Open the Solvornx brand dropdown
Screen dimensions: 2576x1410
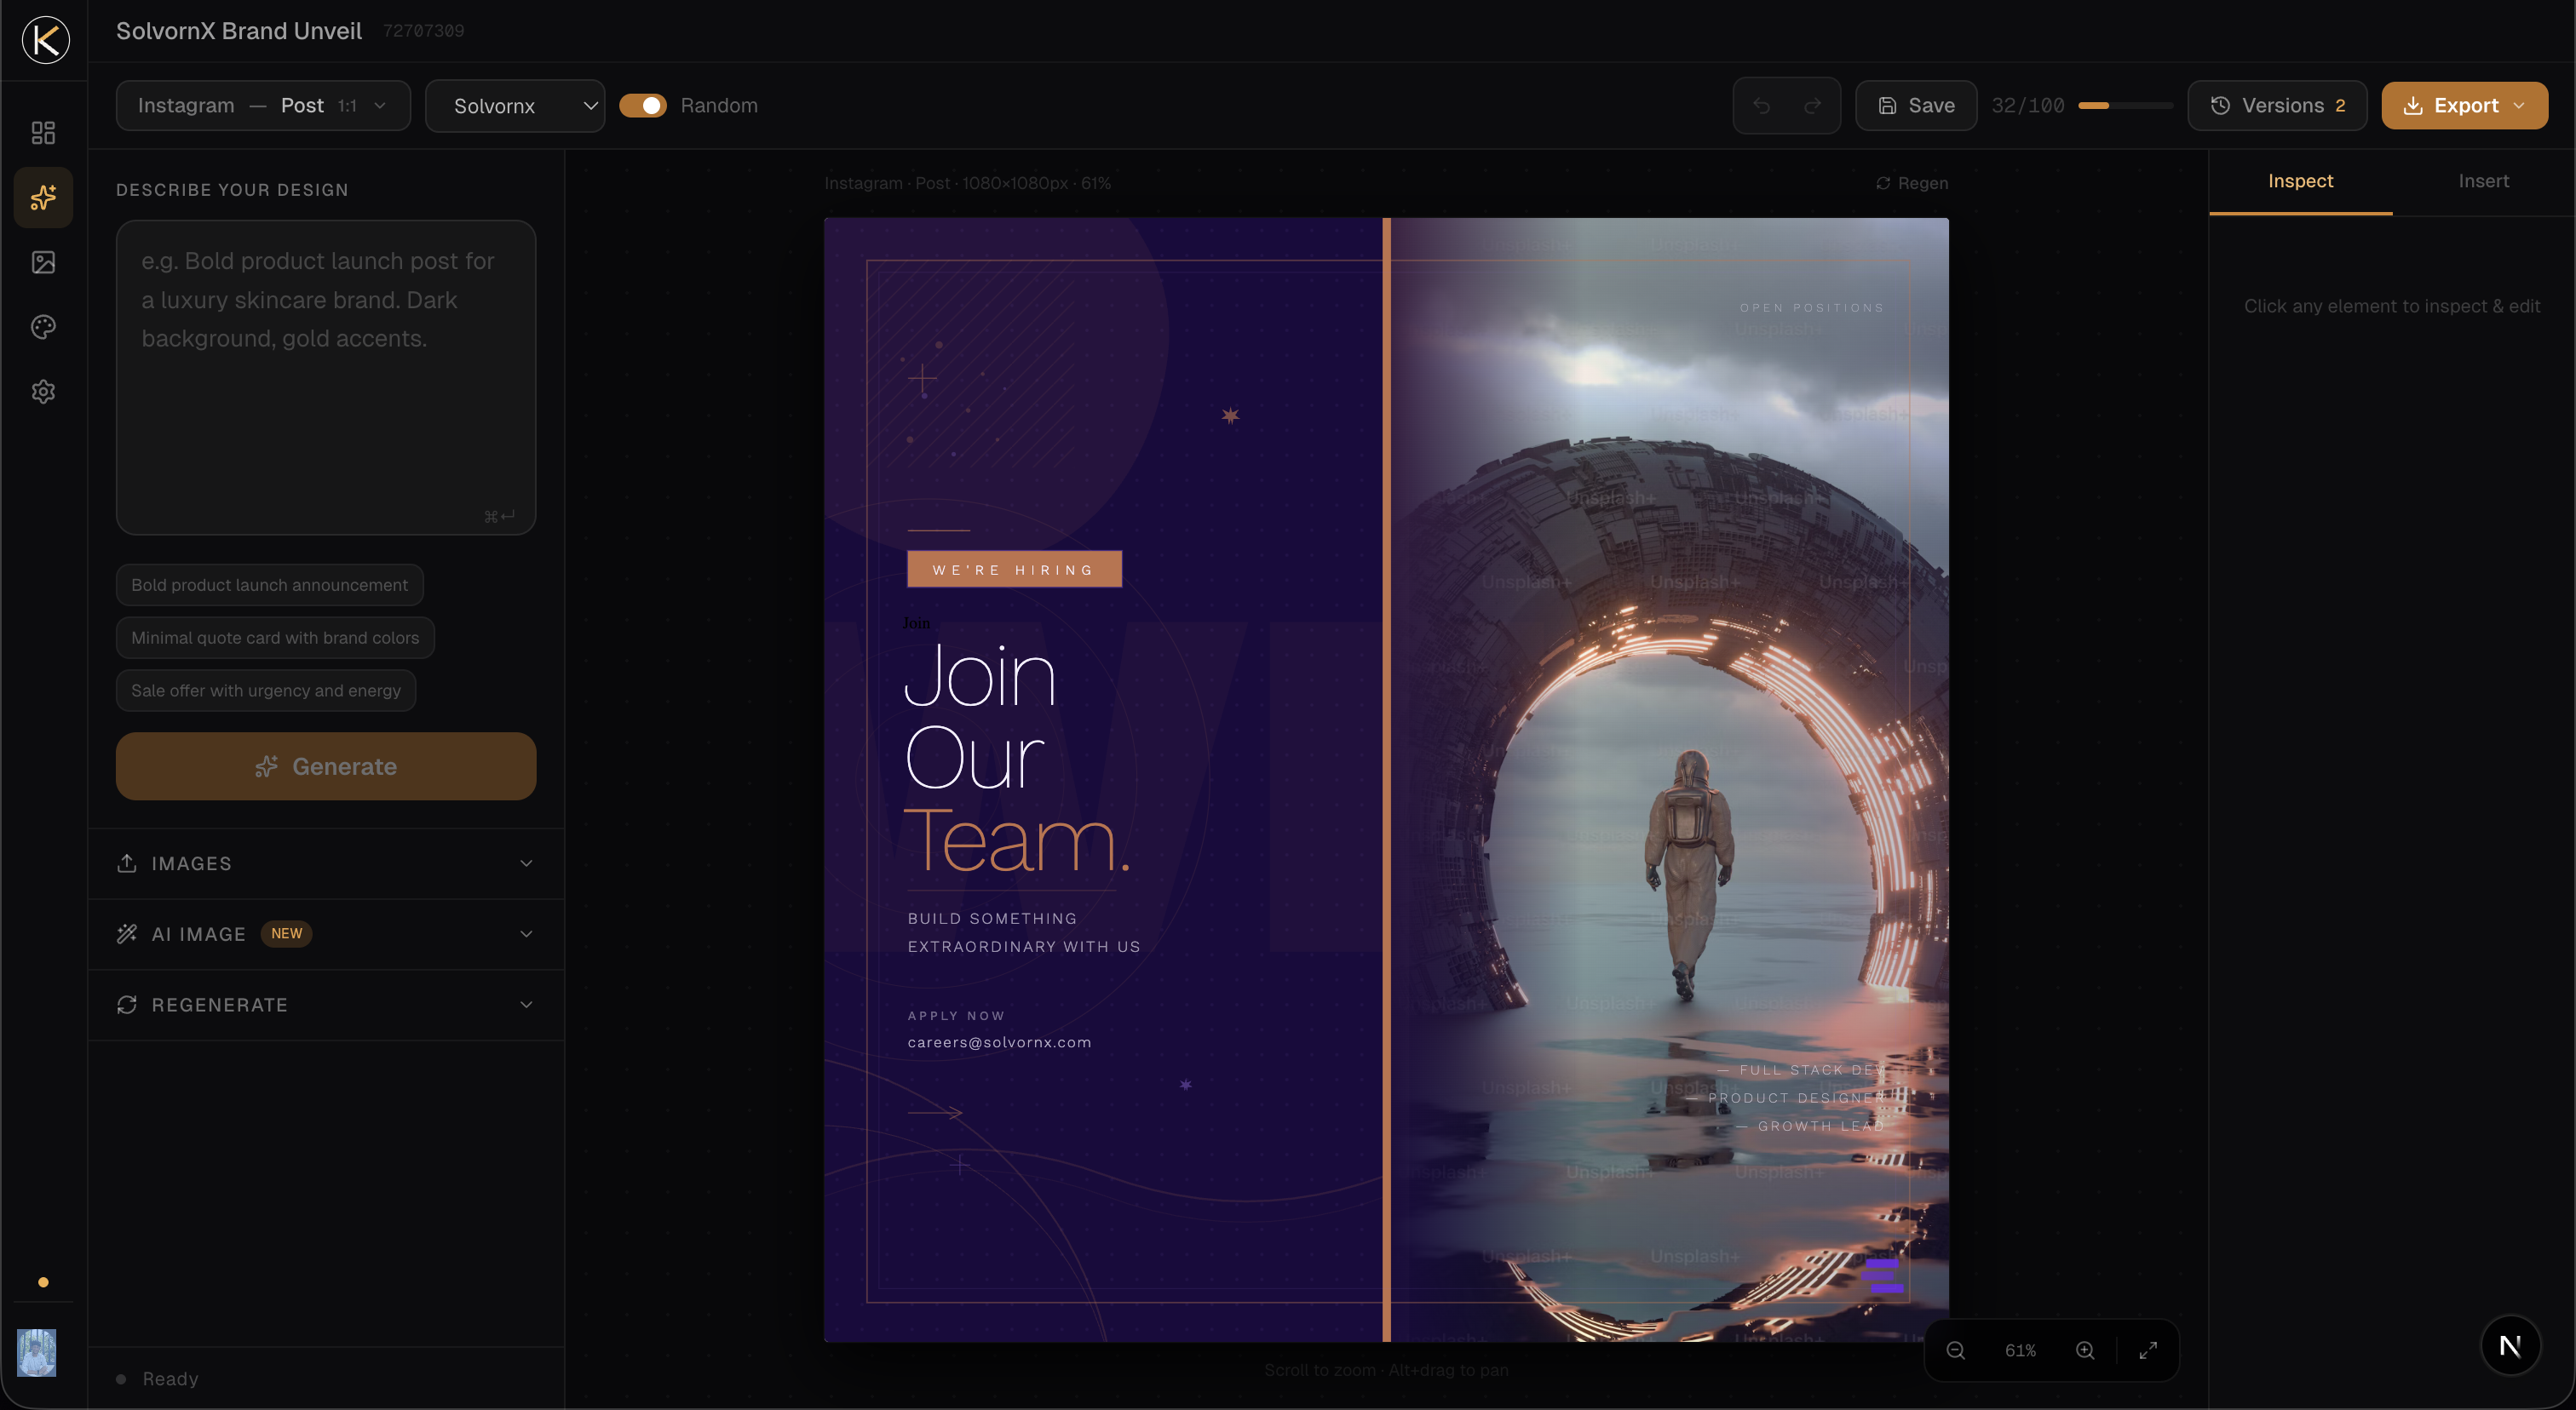tap(515, 106)
